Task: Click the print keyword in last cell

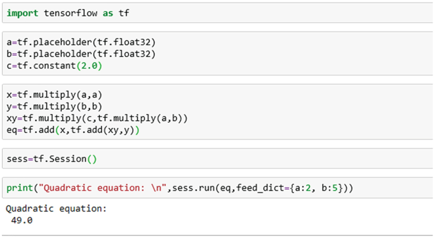Action: click(20, 188)
